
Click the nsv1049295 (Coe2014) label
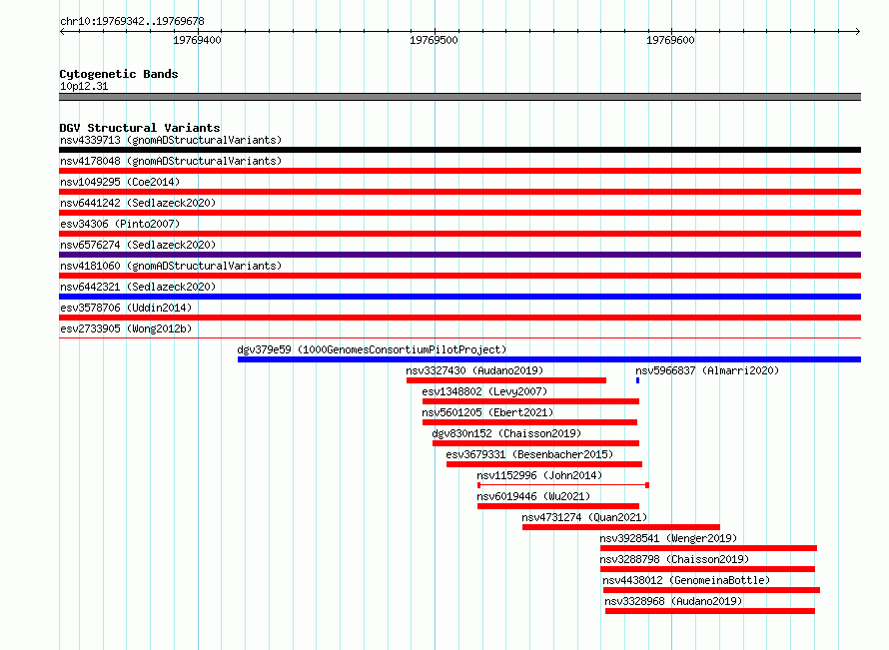pyautogui.click(x=120, y=182)
